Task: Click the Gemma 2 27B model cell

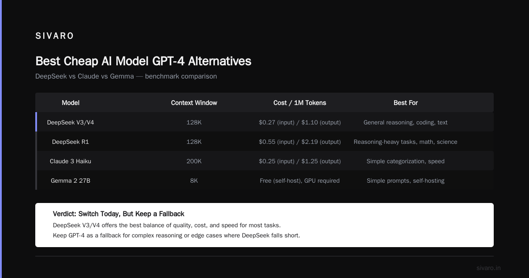Action: click(71, 180)
